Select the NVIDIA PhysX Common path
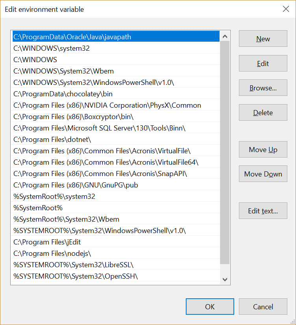This screenshot has width=296, height=325. (x=107, y=105)
